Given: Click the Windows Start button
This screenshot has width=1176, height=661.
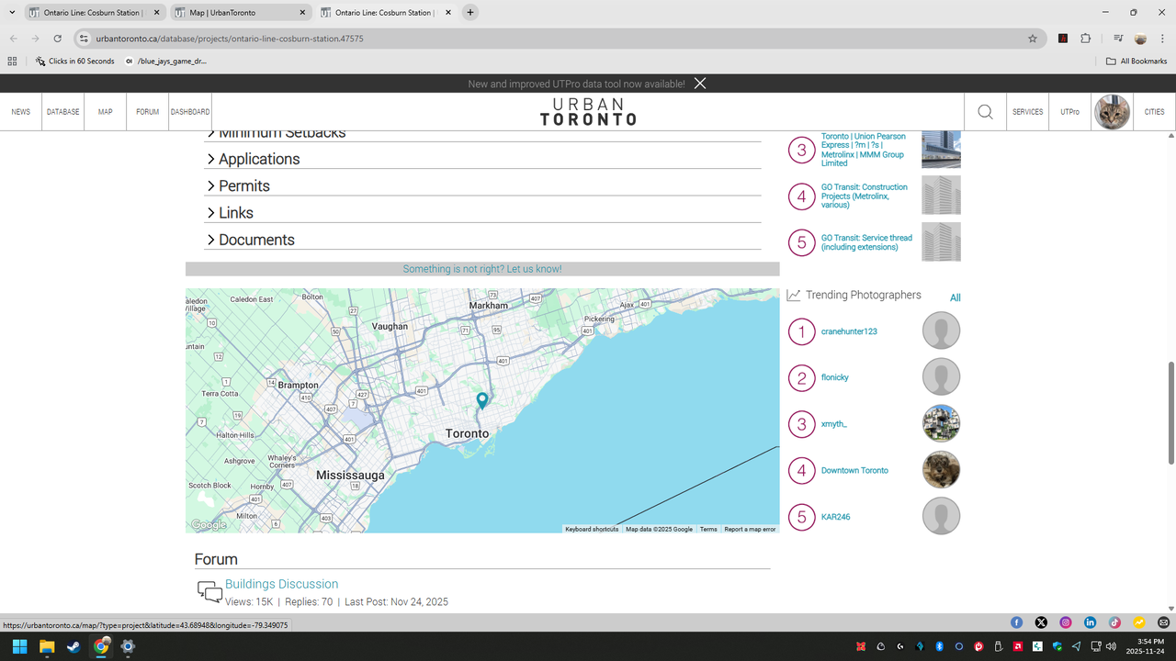Looking at the screenshot, I should click(19, 646).
